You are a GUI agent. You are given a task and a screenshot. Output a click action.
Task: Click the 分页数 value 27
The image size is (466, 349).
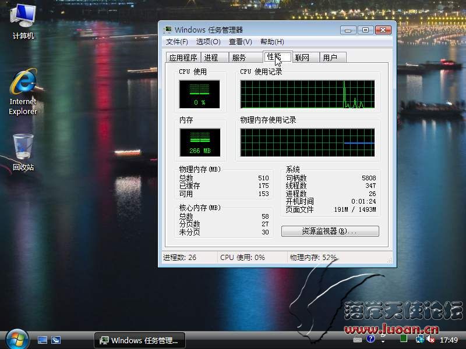(x=266, y=224)
